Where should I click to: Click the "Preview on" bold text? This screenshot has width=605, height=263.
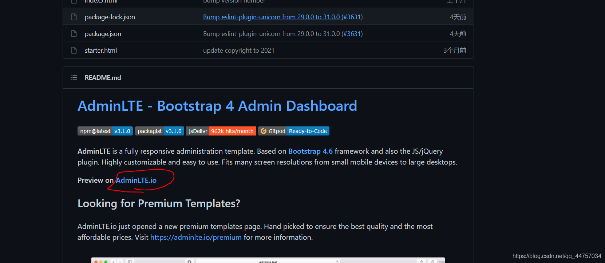pos(95,181)
